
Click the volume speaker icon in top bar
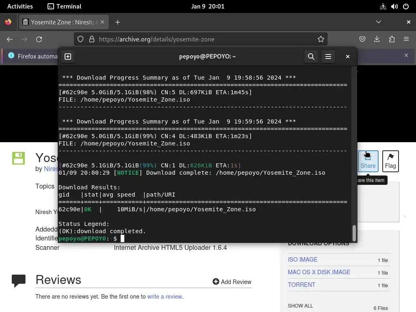pos(394,6)
